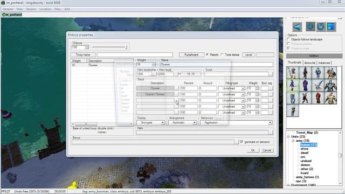This screenshot has height=194, width=345.
Task: Confirm dialog with Ok button
Action: pos(253,150)
